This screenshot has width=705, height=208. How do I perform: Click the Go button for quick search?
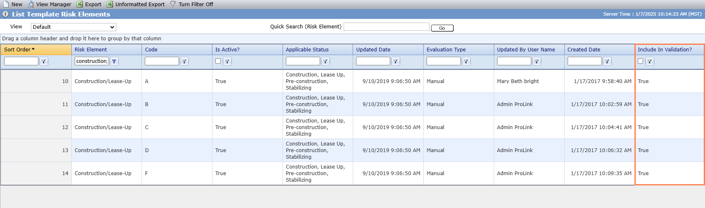point(442,28)
